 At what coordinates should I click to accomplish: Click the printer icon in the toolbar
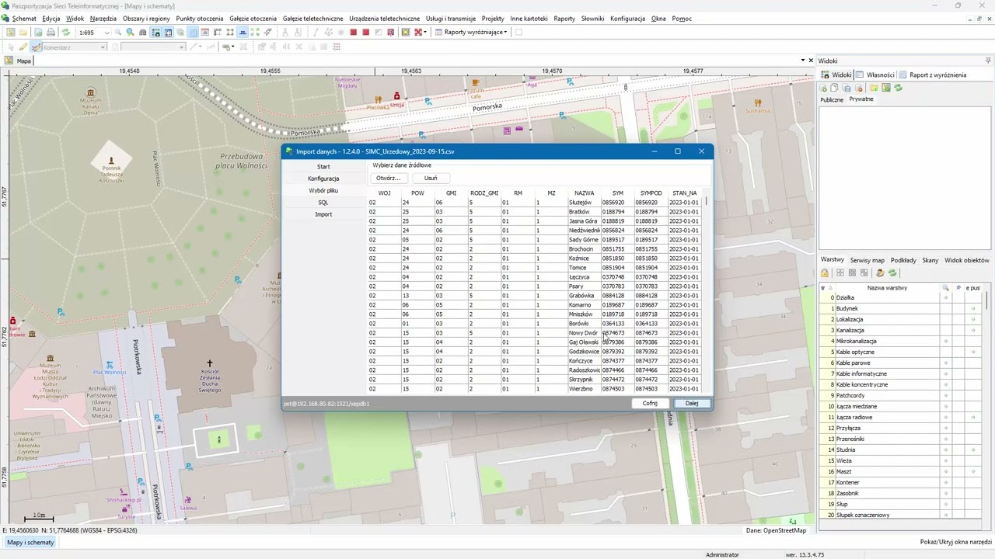(51, 33)
